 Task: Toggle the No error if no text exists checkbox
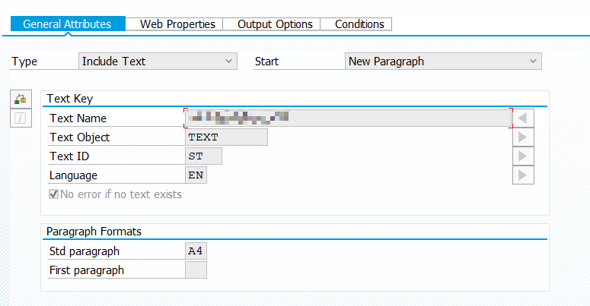[x=53, y=194]
